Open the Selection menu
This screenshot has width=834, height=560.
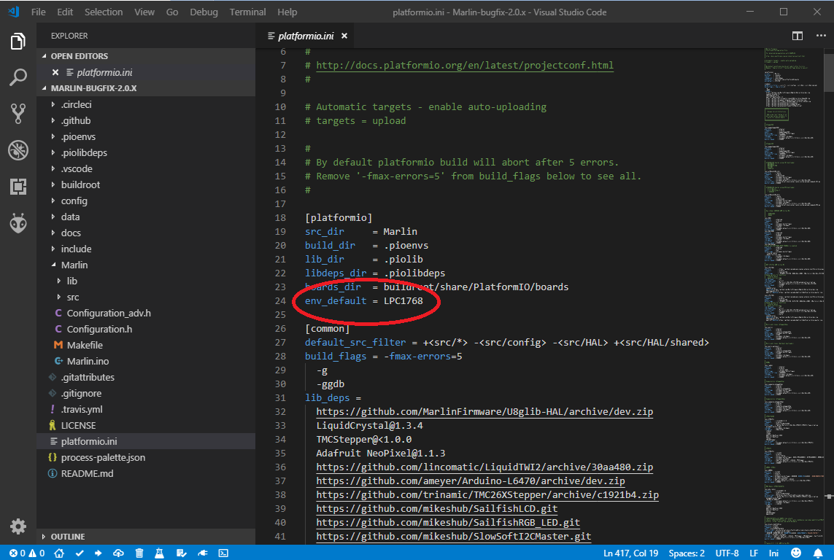(103, 12)
